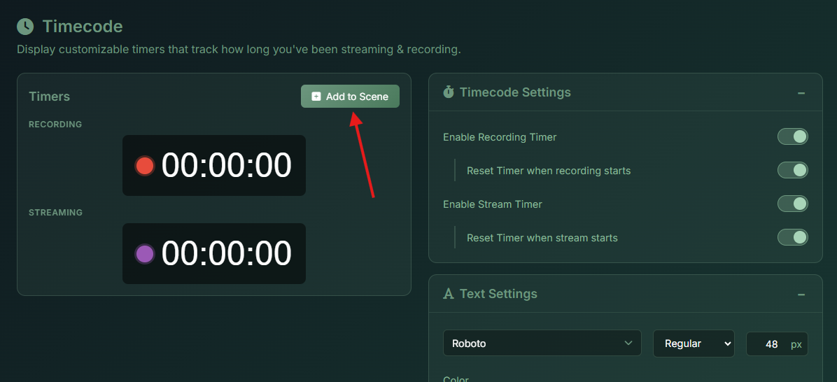Click the stopwatch icon beside Timecode Settings

tap(449, 92)
